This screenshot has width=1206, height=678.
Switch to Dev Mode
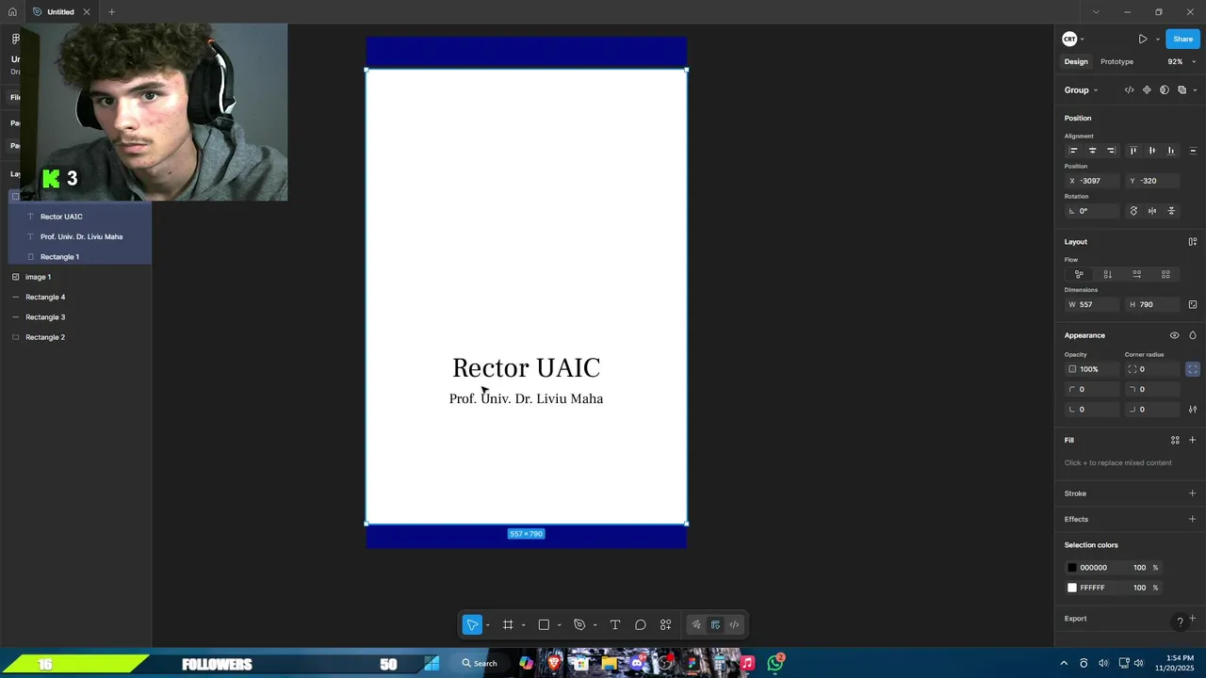[735, 624]
